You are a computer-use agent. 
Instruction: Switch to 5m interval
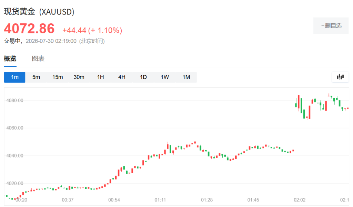(36, 77)
